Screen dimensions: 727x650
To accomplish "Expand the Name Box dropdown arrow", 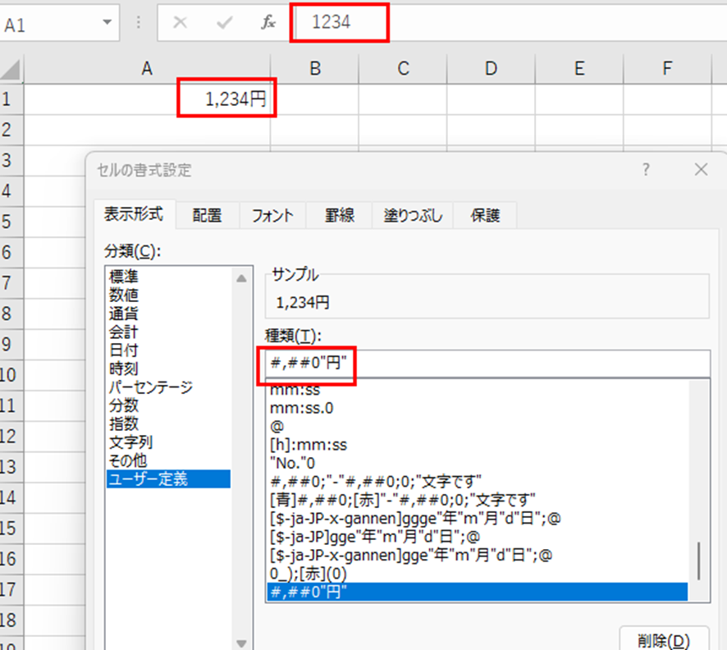I will pyautogui.click(x=107, y=23).
